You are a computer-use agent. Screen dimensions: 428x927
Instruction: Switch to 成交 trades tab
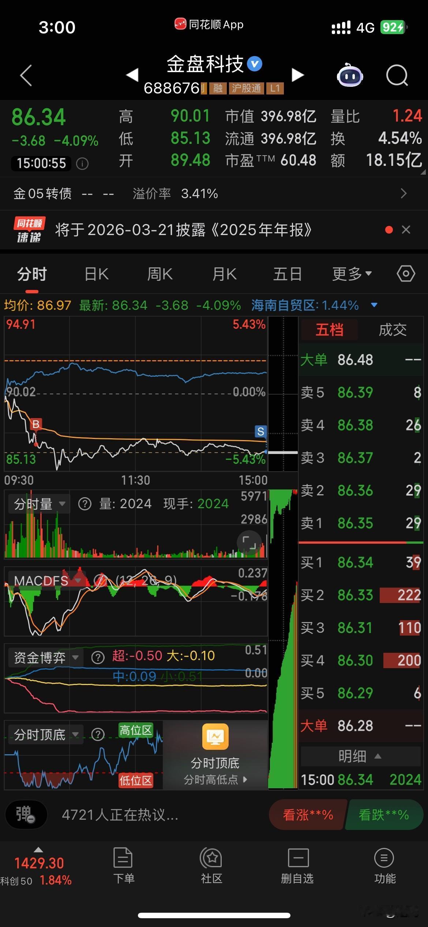tap(393, 330)
